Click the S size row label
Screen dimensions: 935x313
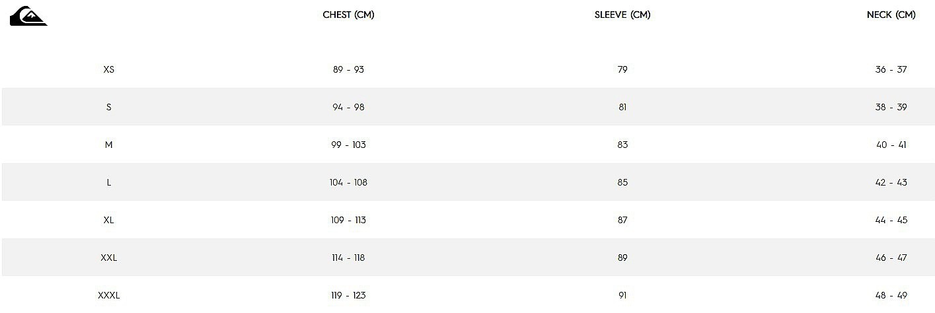pos(109,107)
